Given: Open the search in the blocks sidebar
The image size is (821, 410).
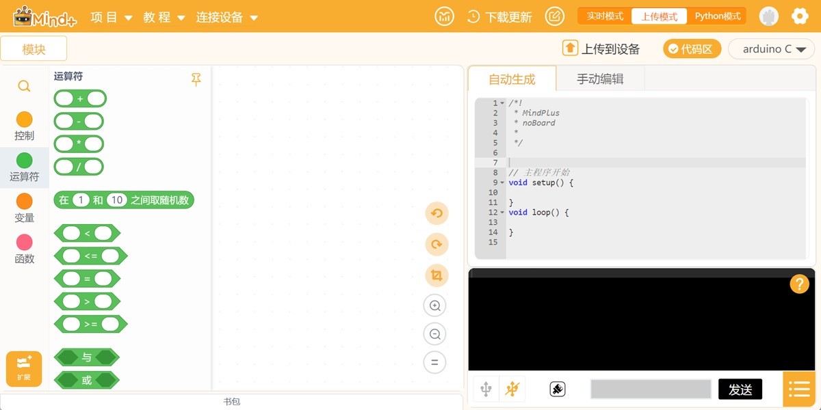Looking at the screenshot, I should 23,86.
